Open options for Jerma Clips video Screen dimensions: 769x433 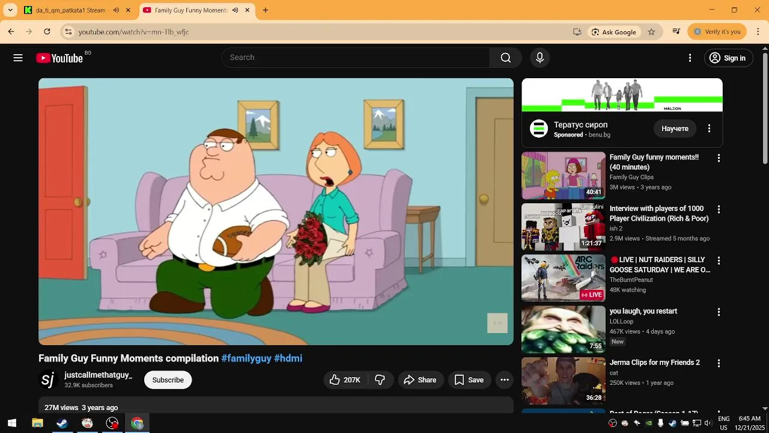[x=719, y=363]
